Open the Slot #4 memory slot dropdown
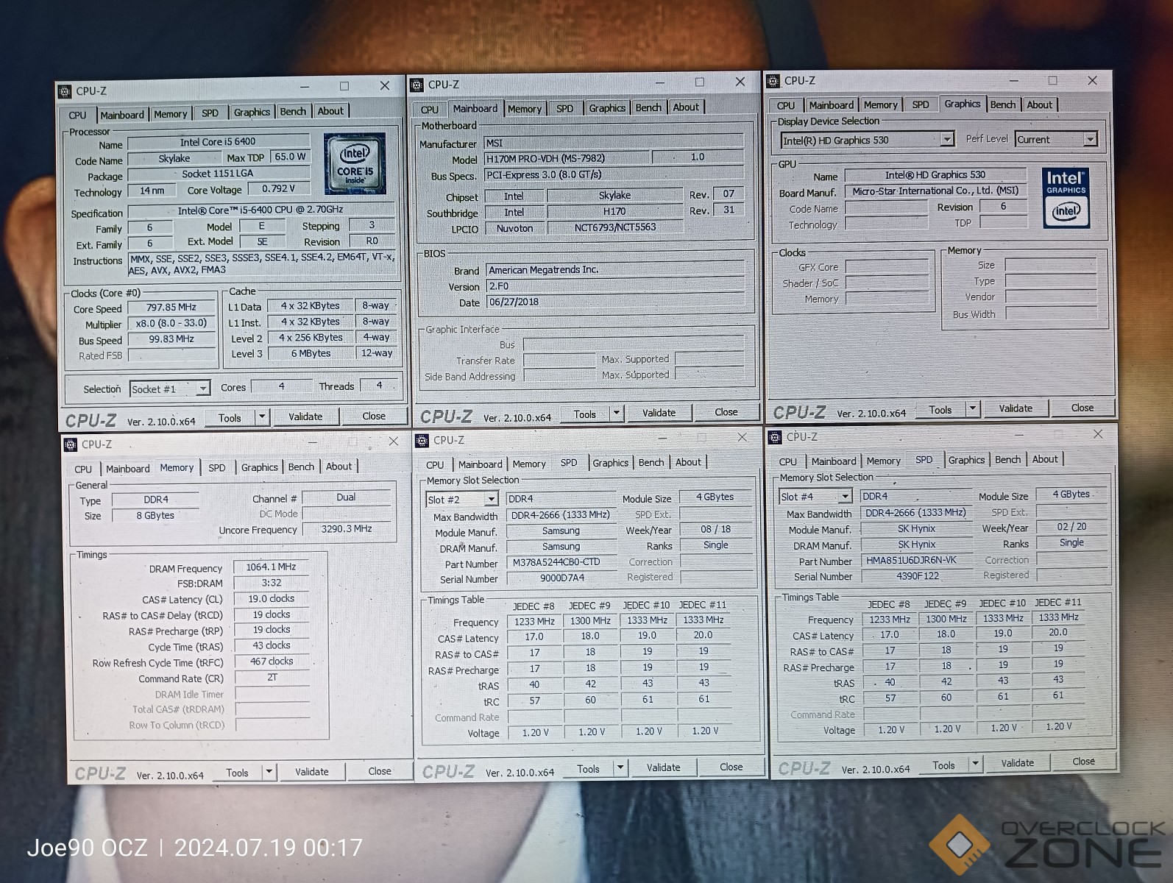The width and height of the screenshot is (1173, 883). click(x=845, y=497)
